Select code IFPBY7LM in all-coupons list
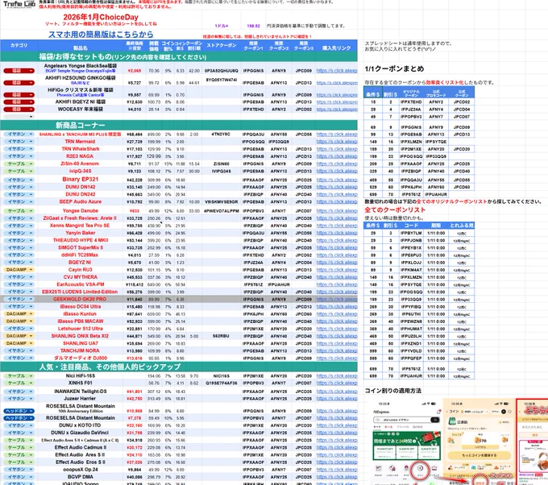Viewport: 548px width, 485px height. [x=411, y=233]
